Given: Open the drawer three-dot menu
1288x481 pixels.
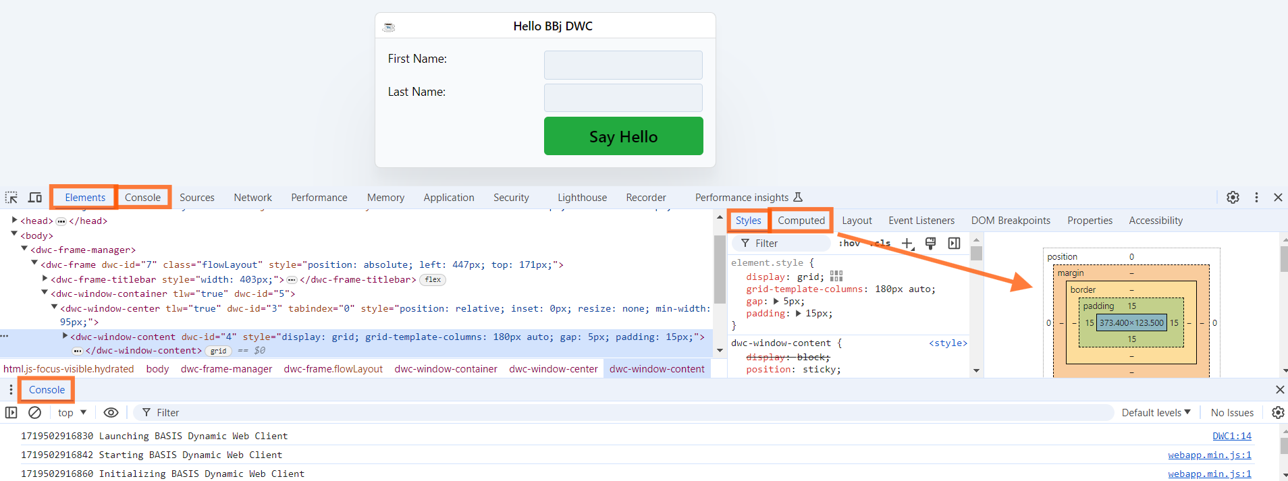Looking at the screenshot, I should coord(11,389).
